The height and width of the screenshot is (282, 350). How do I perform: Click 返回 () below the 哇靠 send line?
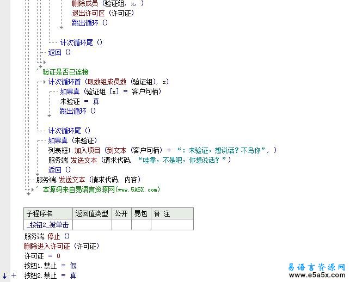pyautogui.click(x=59, y=170)
